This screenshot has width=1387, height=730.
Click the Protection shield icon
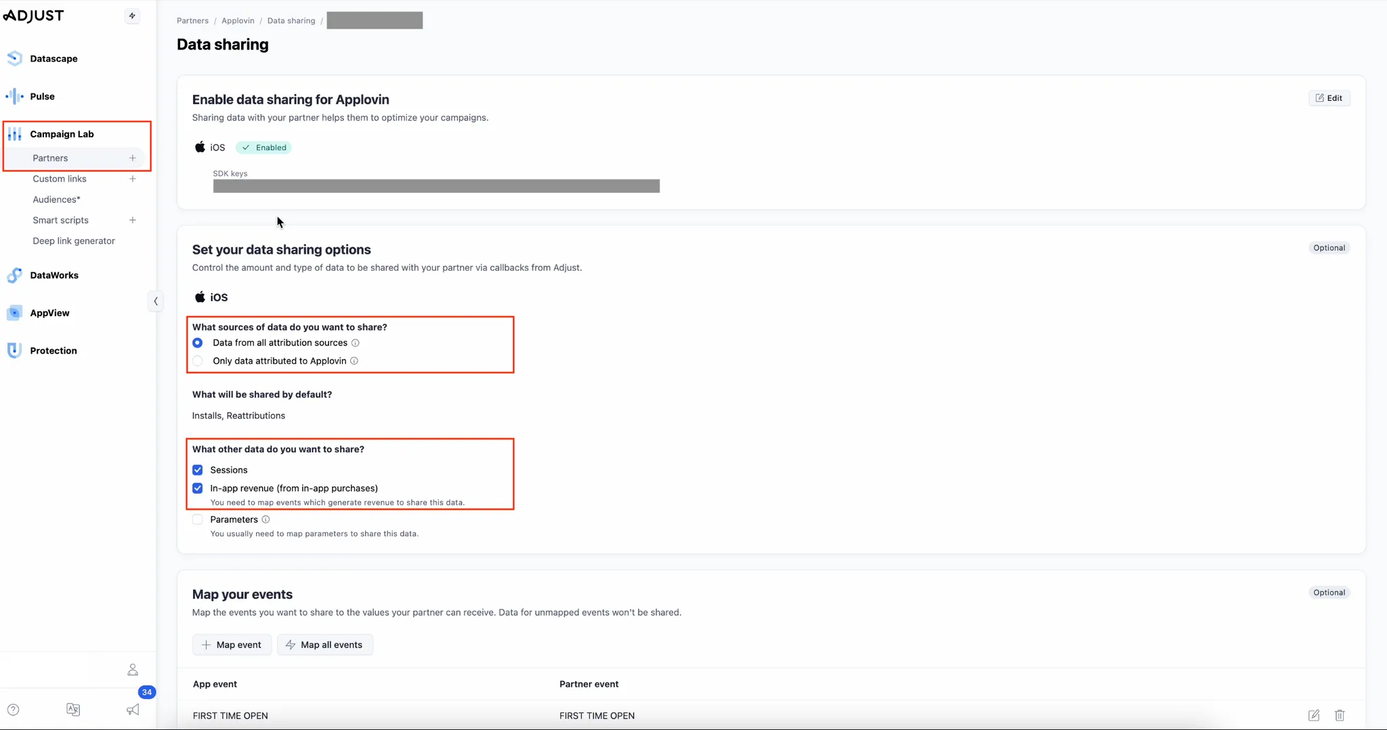[x=14, y=350]
